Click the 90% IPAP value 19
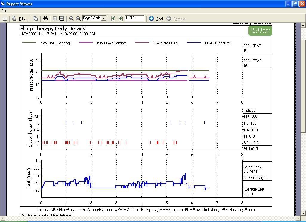 [245, 50]
